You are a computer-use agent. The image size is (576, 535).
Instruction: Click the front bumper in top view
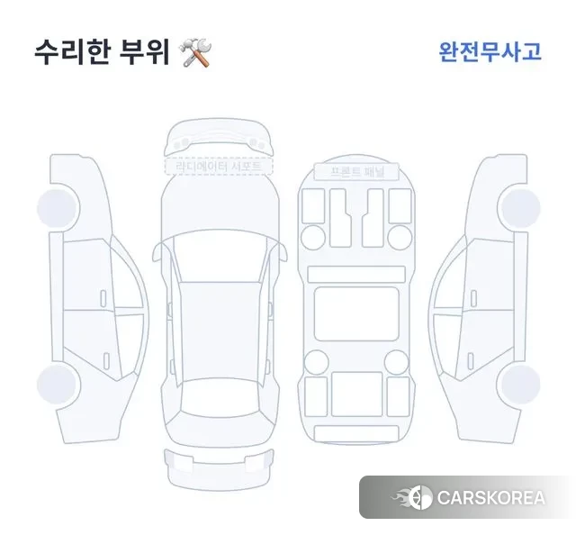pos(219,136)
